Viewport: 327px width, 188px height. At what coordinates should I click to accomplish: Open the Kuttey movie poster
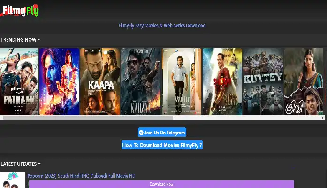(x=263, y=82)
